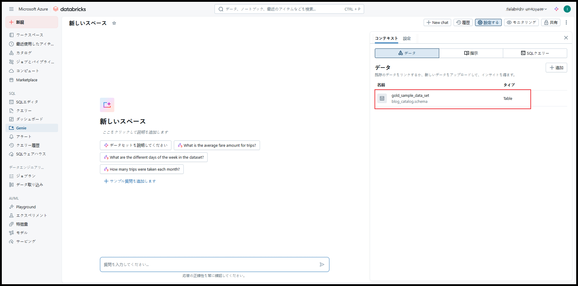Open カタログ in the sidebar
This screenshot has width=578, height=286.
point(24,53)
